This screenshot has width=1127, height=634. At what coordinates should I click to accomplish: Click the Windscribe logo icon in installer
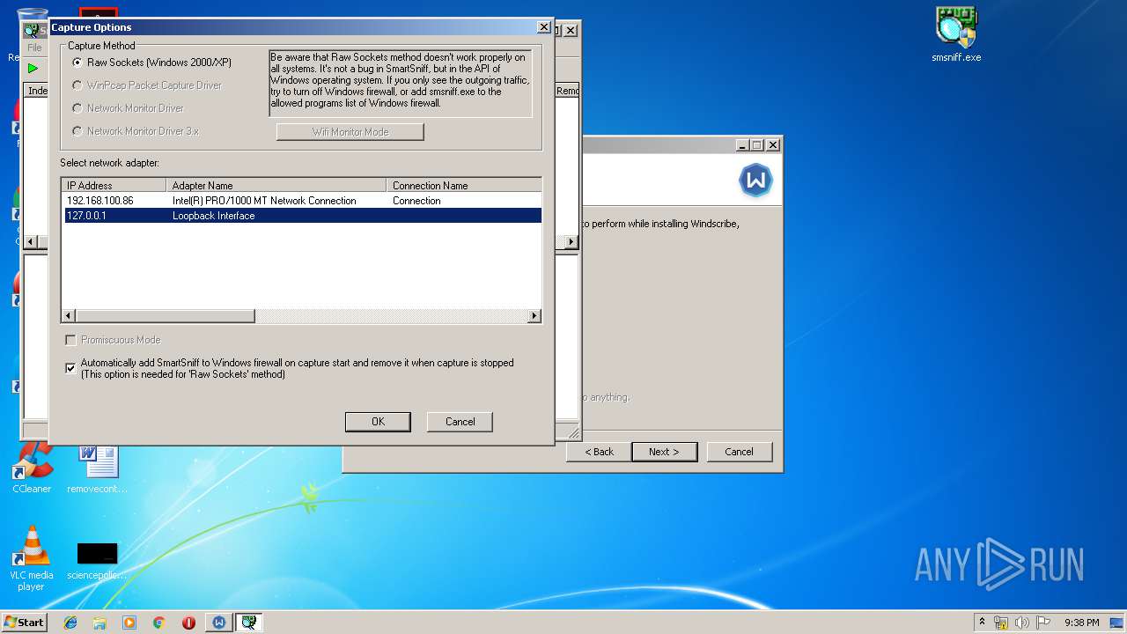755,181
